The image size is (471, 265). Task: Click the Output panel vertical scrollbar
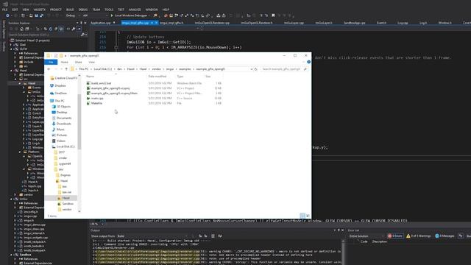click(343, 252)
